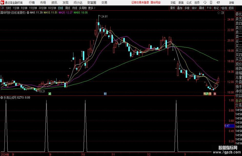Switch to the 30分钟 period
This screenshot has height=156, width=242.
[x=43, y=8]
